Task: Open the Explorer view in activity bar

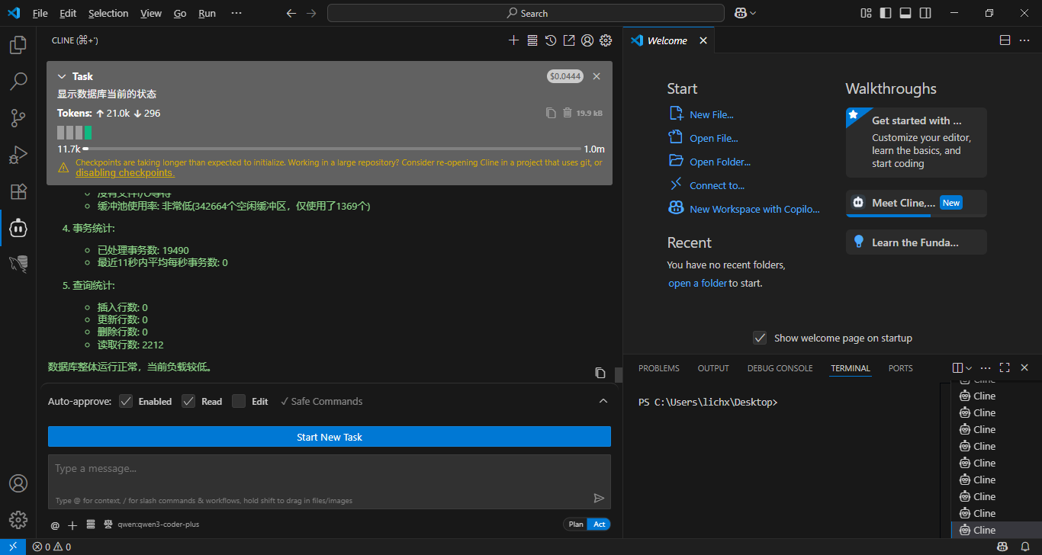Action: [x=18, y=45]
